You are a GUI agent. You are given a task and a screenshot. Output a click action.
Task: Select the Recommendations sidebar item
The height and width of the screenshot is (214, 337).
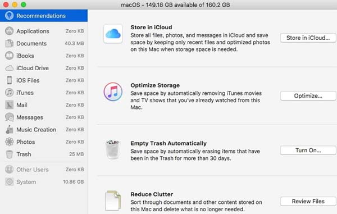point(44,16)
